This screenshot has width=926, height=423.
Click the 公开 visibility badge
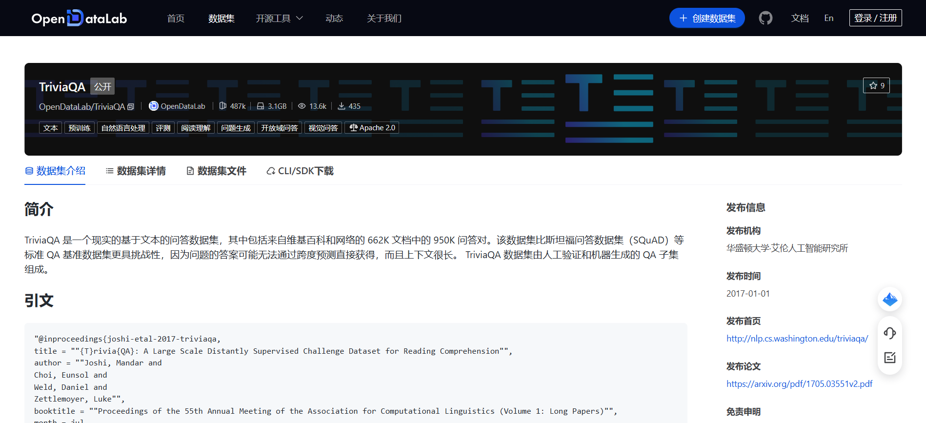click(102, 86)
